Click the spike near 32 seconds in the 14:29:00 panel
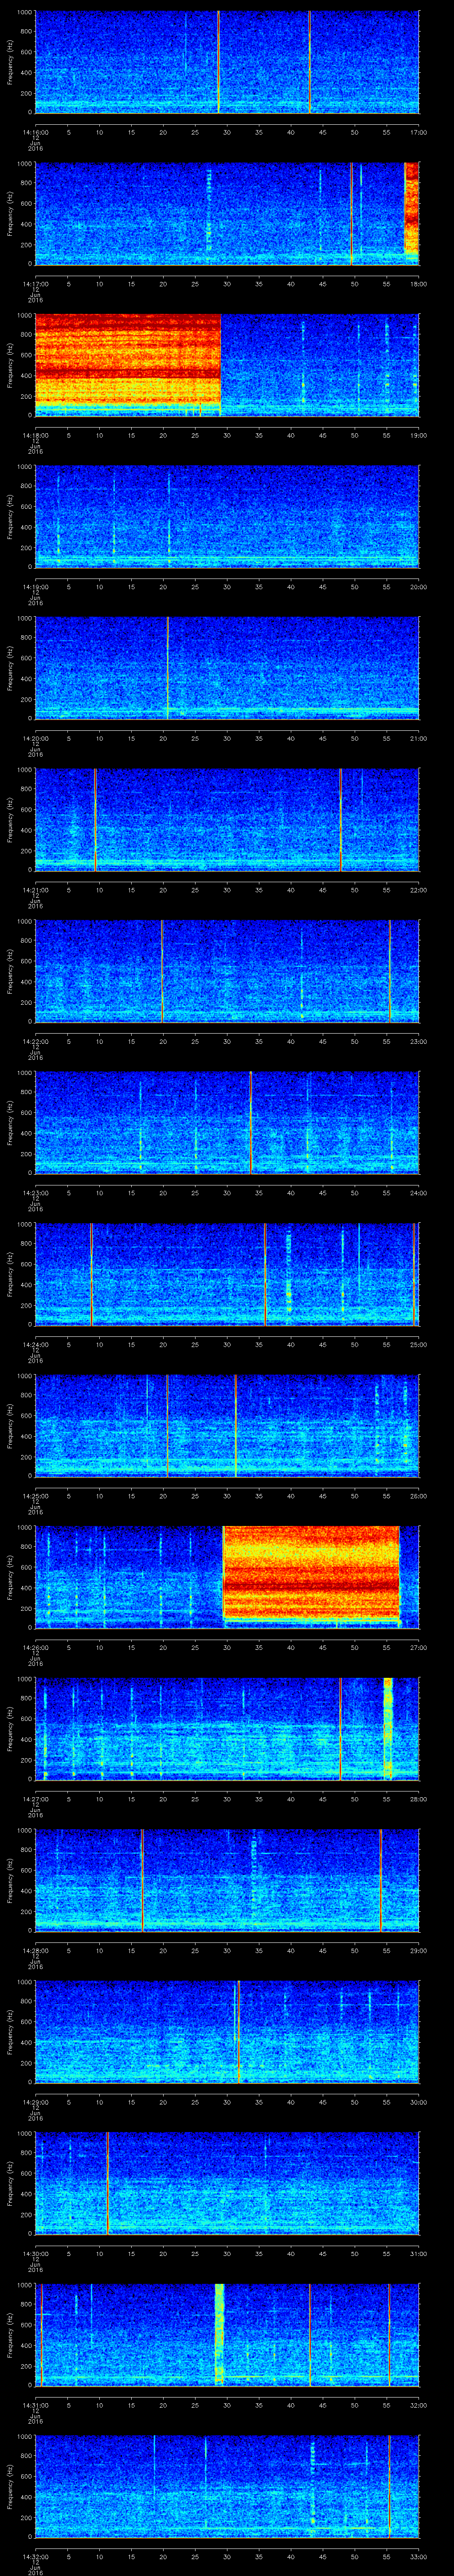454x2576 pixels. (x=239, y=2032)
